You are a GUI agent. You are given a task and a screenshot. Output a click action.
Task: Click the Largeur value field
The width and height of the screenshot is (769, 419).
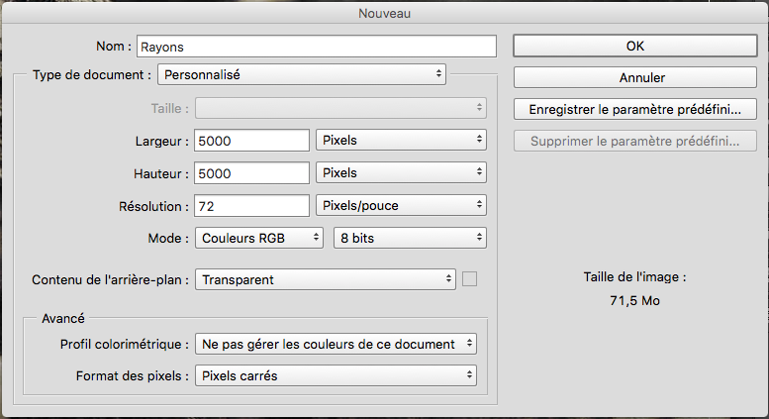[x=251, y=141]
